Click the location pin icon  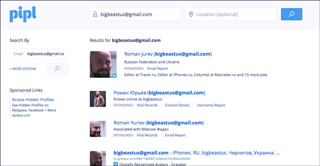tap(191, 14)
